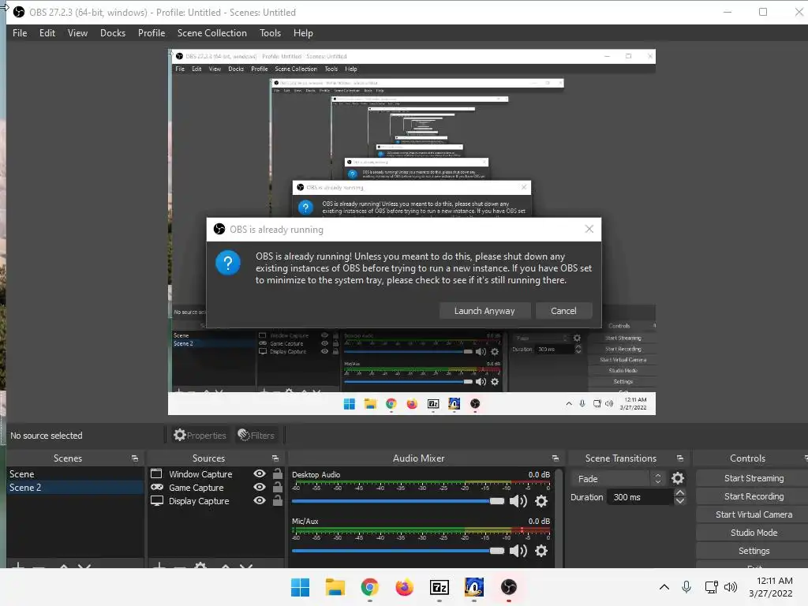Pop out the Audio Mixer dock

[555, 458]
